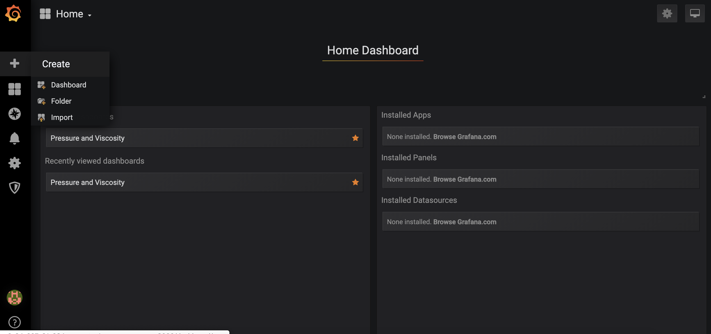Click Browse Grafana.com under Installed Datasources
This screenshot has height=334, width=711.
465,222
